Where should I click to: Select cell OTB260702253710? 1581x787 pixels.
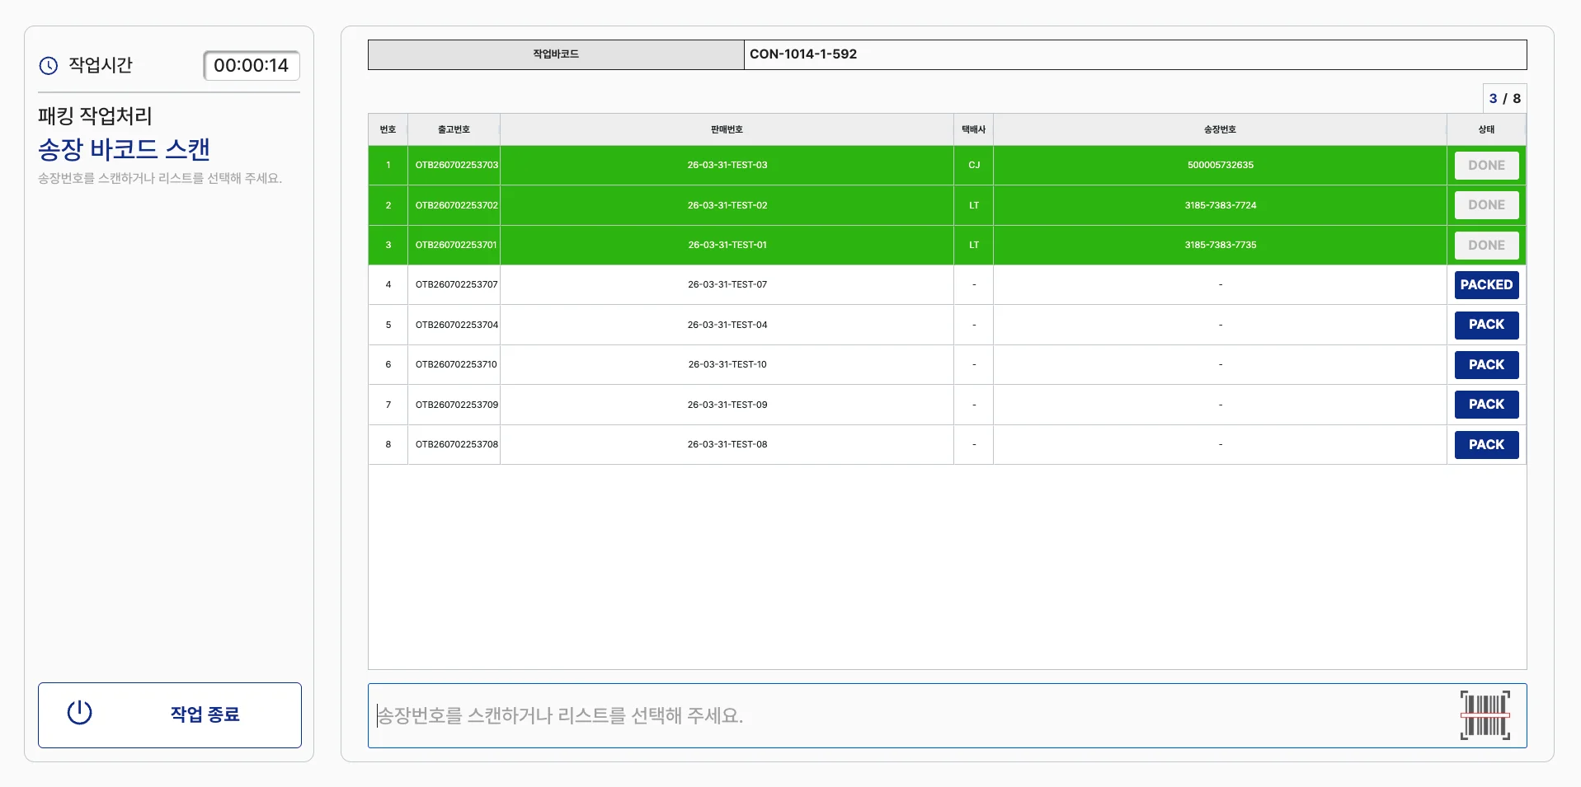(456, 364)
